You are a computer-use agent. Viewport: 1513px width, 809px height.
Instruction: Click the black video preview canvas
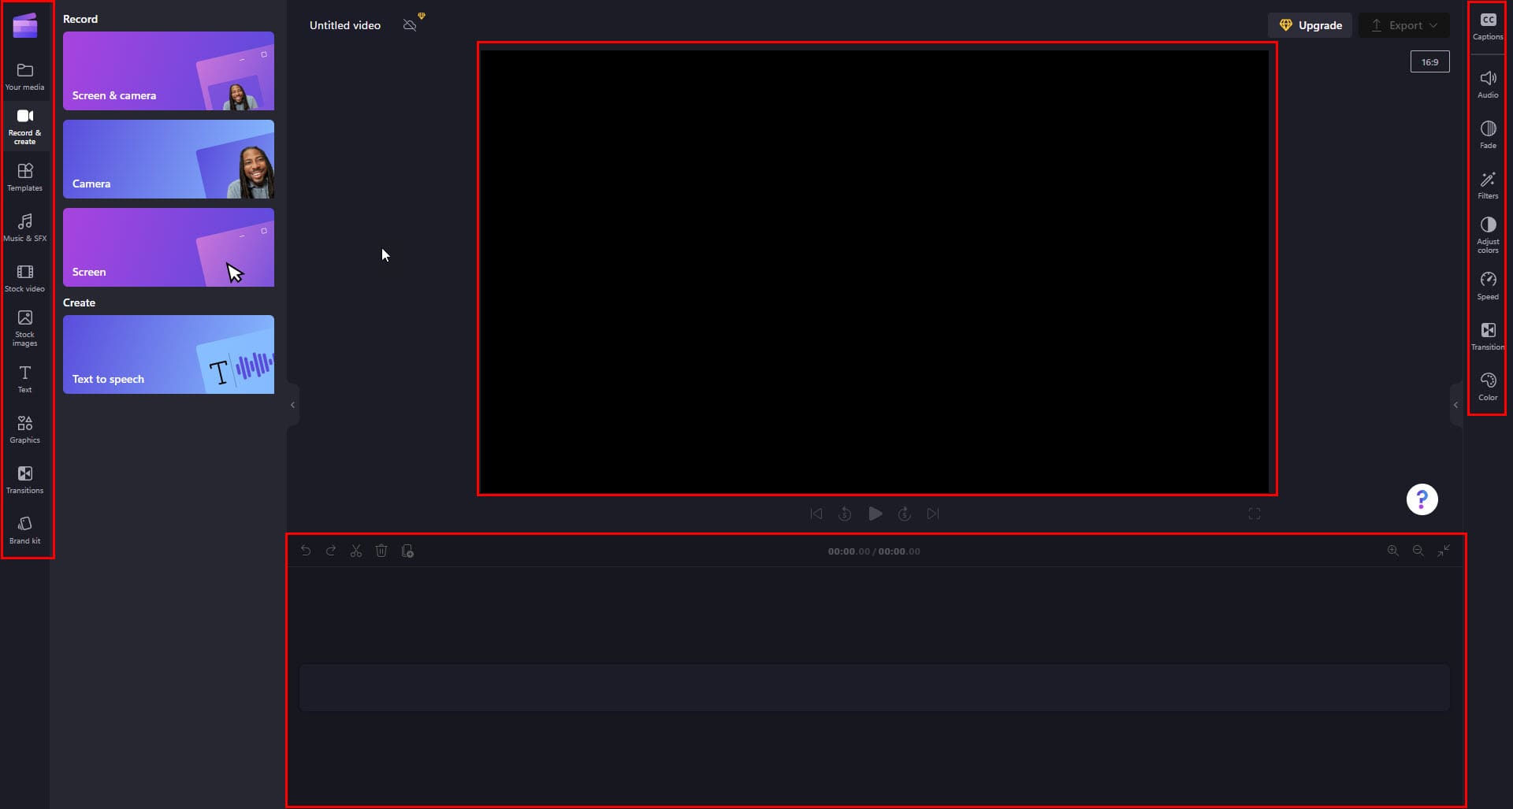tap(876, 271)
